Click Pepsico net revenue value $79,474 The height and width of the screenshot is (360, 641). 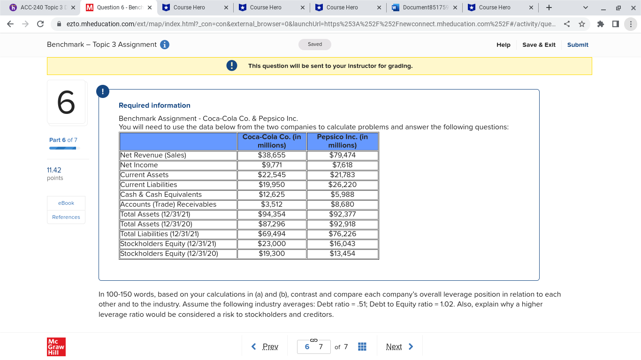point(343,155)
